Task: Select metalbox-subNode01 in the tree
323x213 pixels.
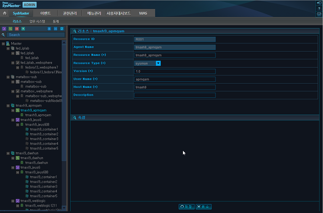Action: click(x=46, y=101)
